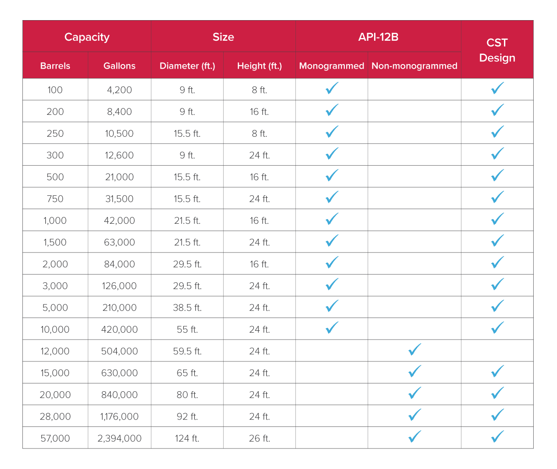Click the Non-monogrammed subheader
Viewport: 557px width, 469px height.
point(414,65)
